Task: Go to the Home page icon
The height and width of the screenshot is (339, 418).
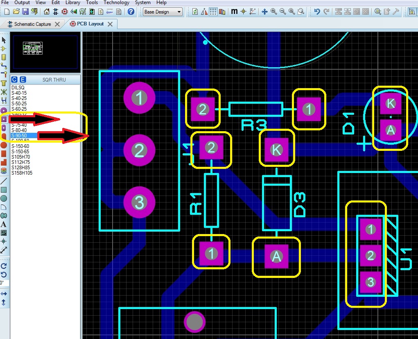Action: coord(47,11)
